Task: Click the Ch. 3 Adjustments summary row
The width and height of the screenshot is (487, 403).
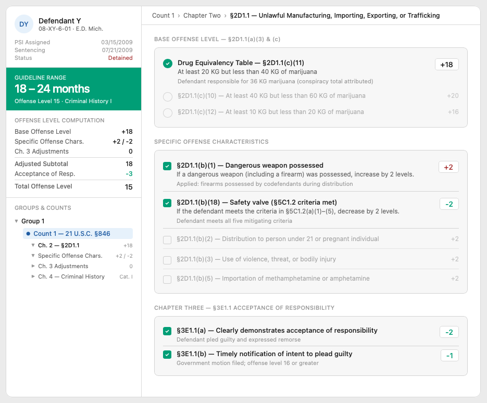Action: pos(73,152)
